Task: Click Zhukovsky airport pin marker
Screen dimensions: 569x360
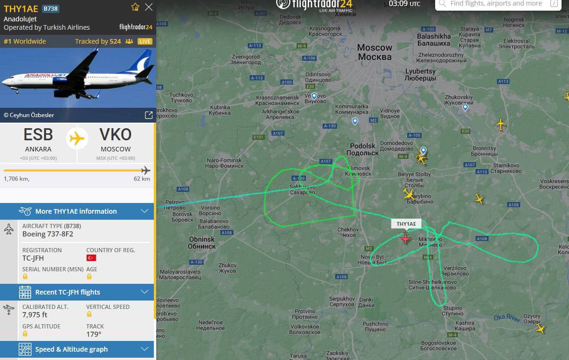Action: (x=465, y=107)
